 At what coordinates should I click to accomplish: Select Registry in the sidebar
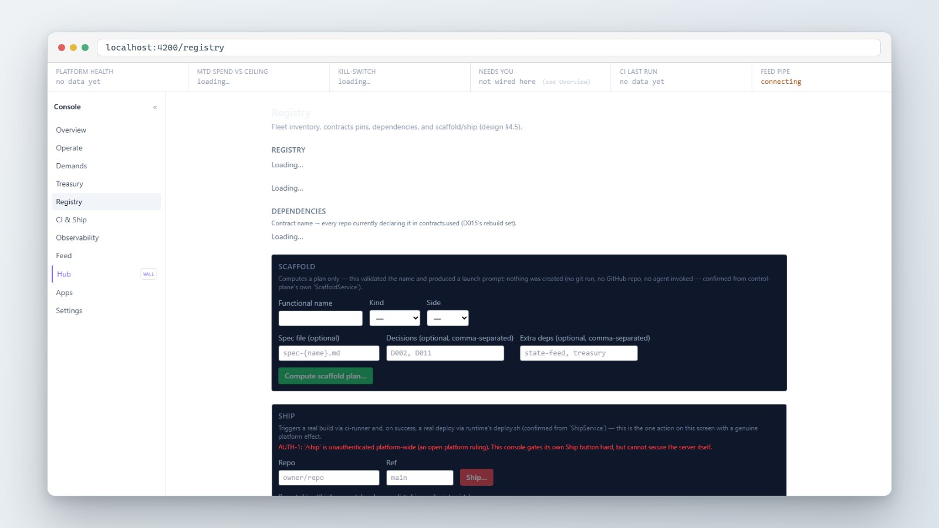106,202
